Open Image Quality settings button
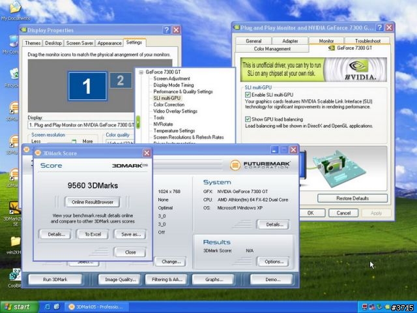Screen dimensions: 417x313 click(120, 280)
